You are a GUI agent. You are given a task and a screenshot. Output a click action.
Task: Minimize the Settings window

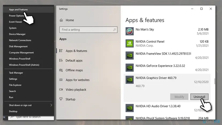192,9
